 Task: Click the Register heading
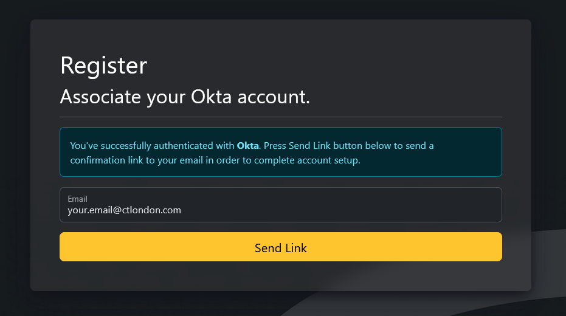pyautogui.click(x=103, y=66)
